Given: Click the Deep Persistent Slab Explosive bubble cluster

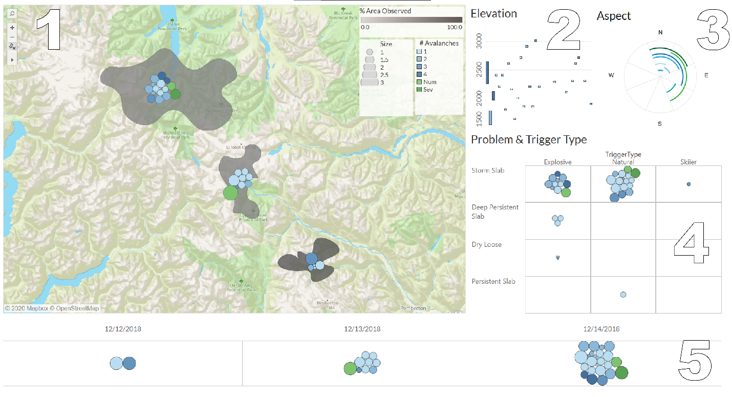Looking at the screenshot, I should pos(557,220).
